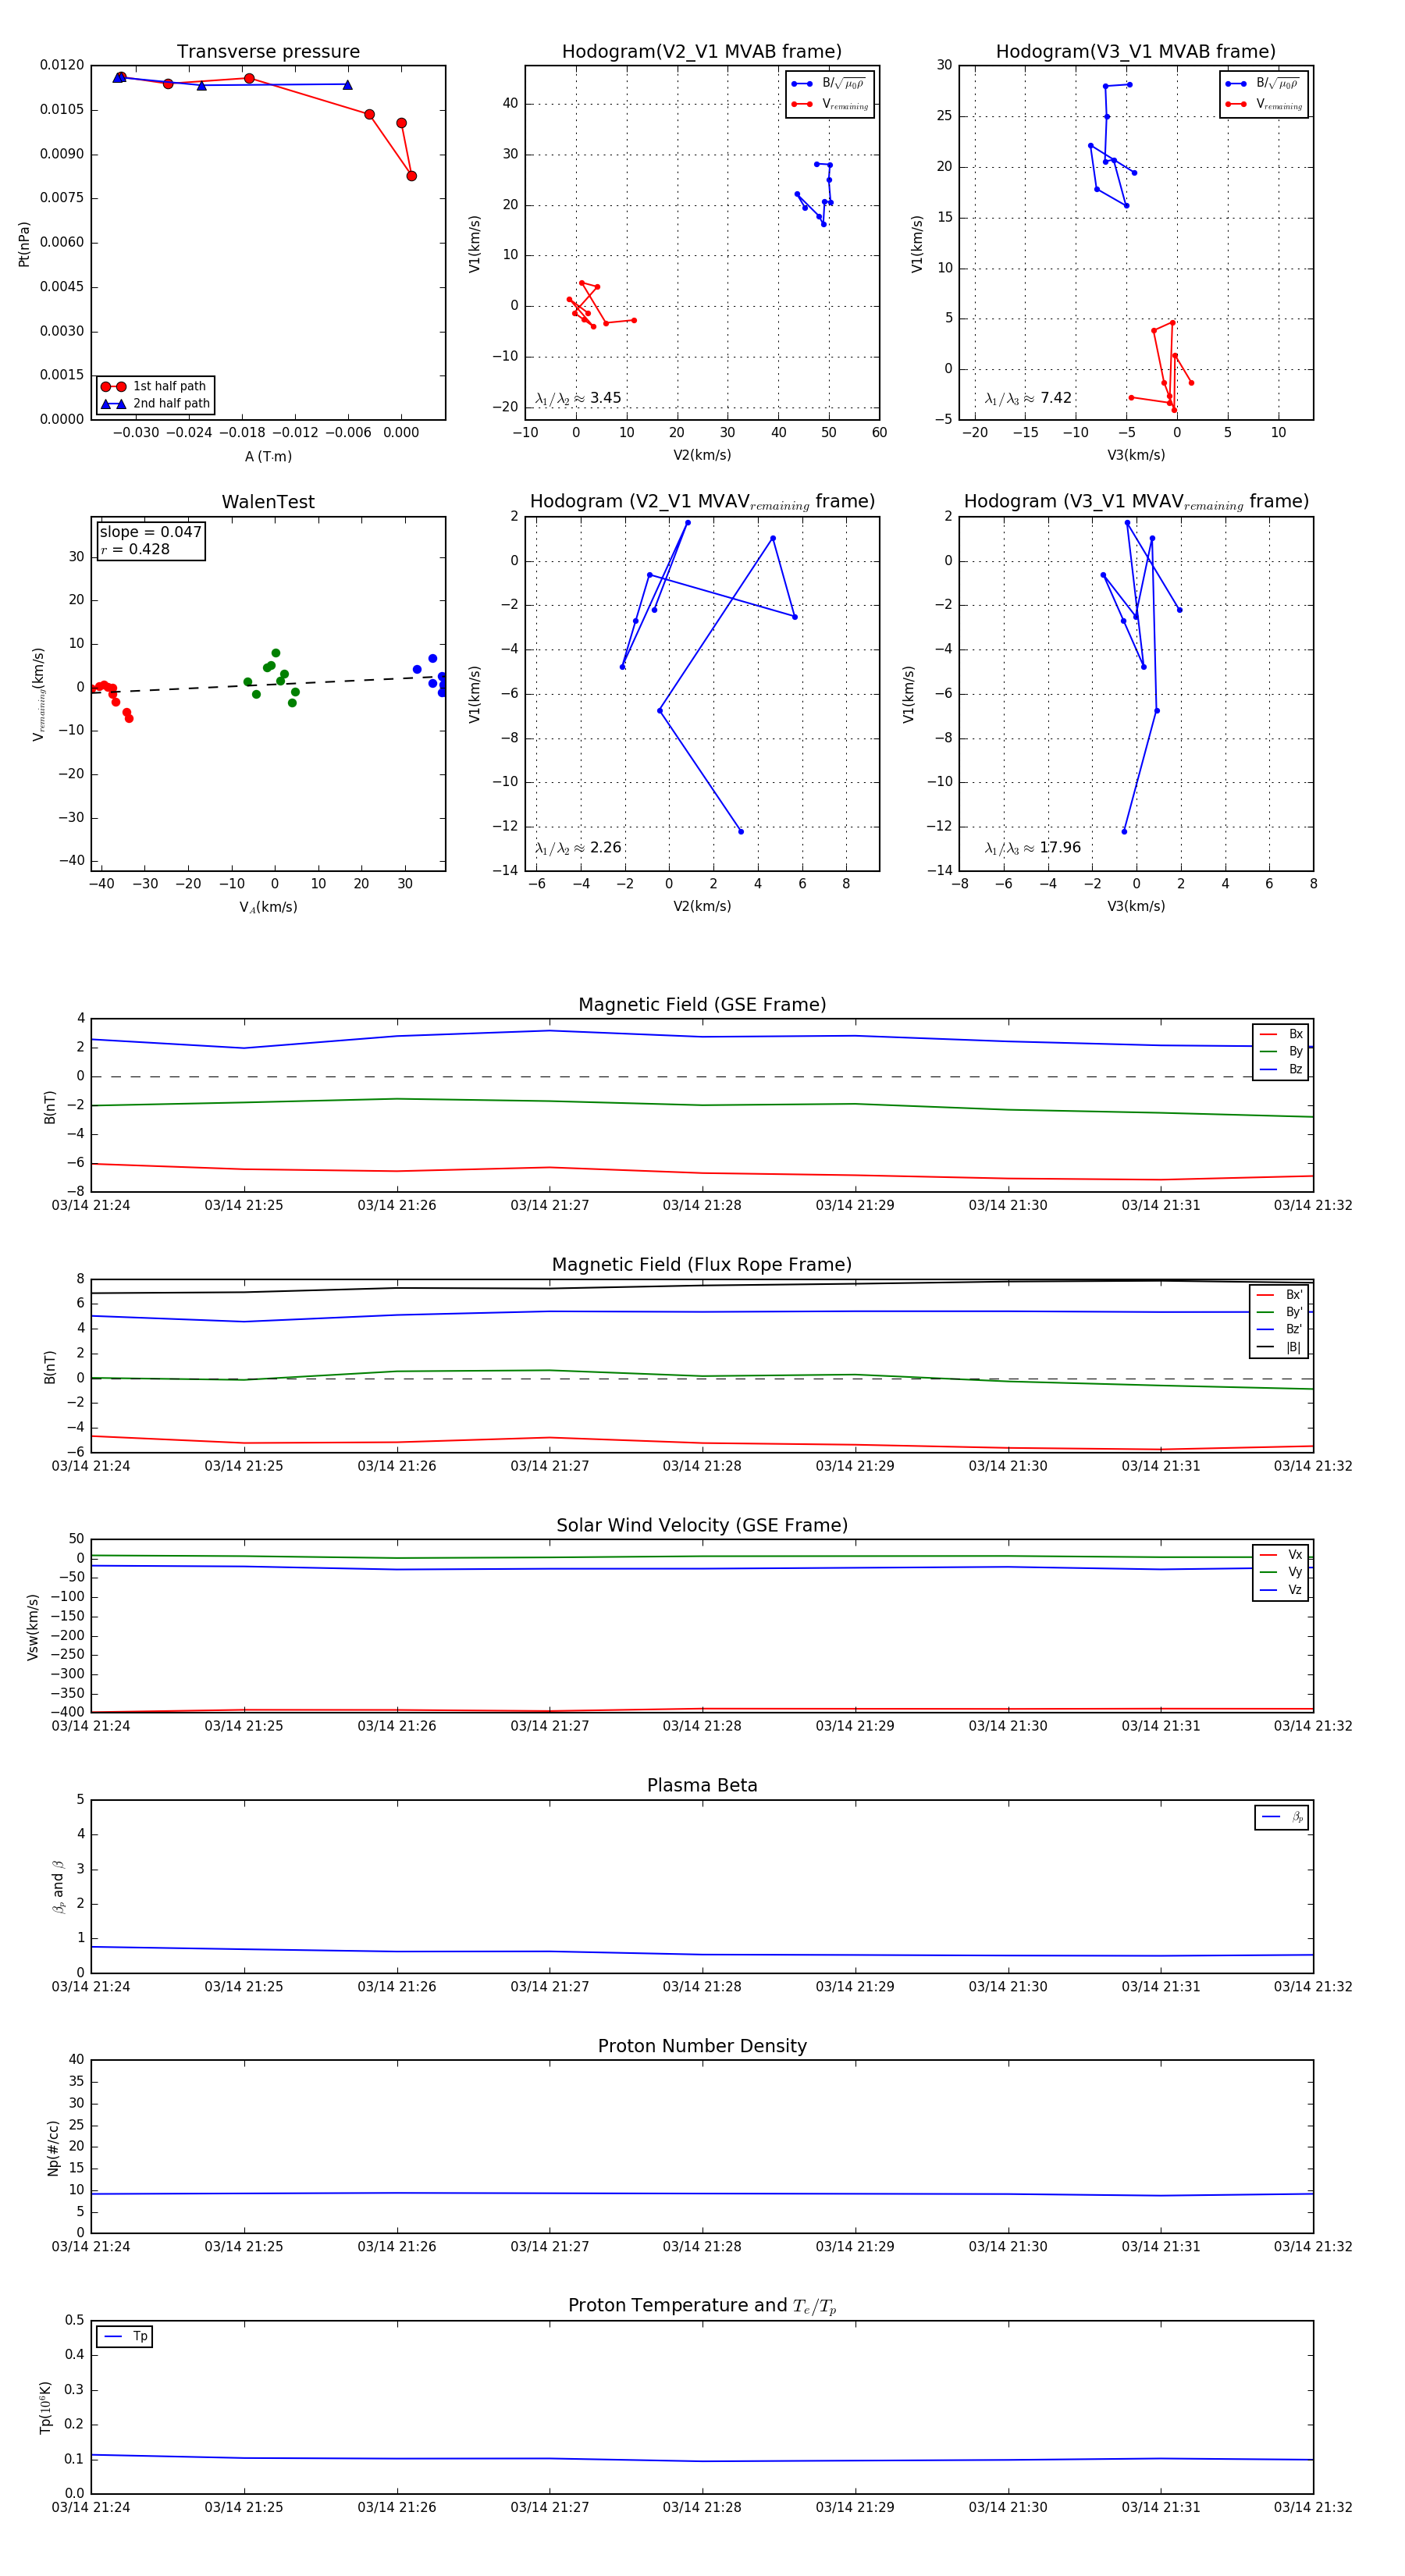Click the V remaining legend entry in V3_V1 MVAB hodogram
This screenshot has width=1405, height=2576.
coord(1264,104)
